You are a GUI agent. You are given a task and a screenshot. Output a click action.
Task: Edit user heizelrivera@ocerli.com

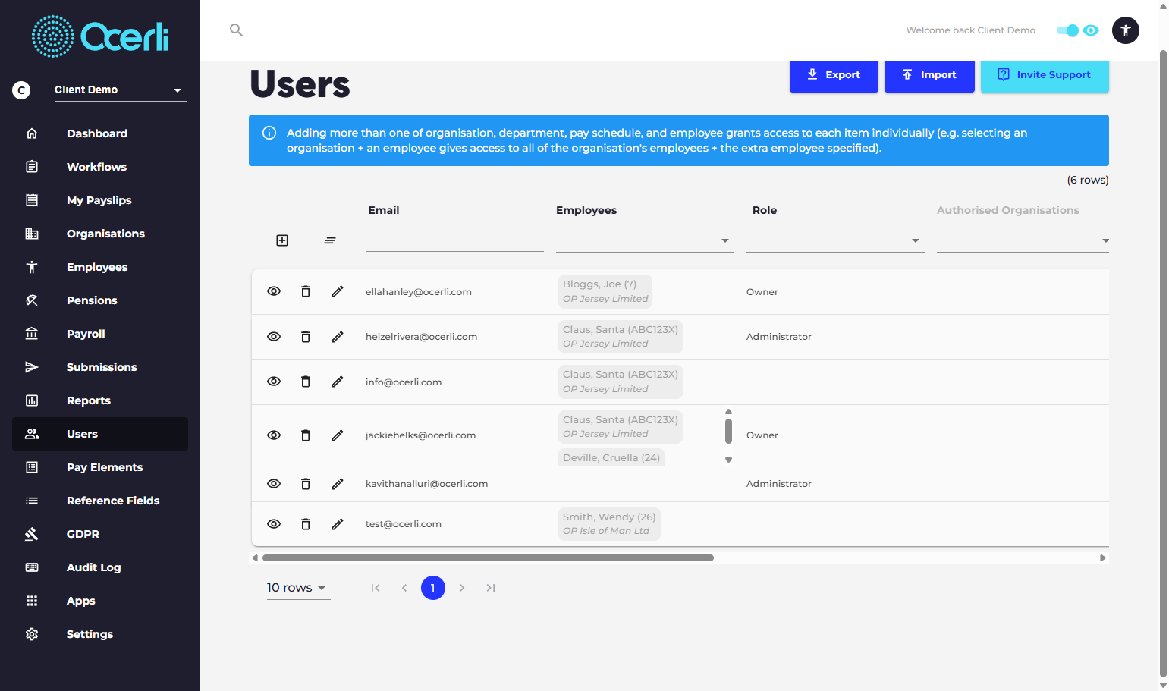[338, 337]
